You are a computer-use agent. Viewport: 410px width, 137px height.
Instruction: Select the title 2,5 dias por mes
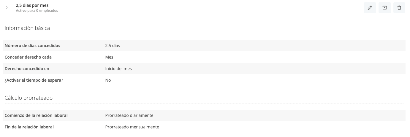point(32,5)
